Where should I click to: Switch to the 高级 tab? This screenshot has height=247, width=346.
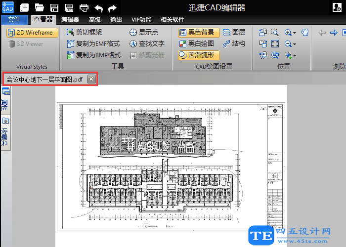[95, 20]
